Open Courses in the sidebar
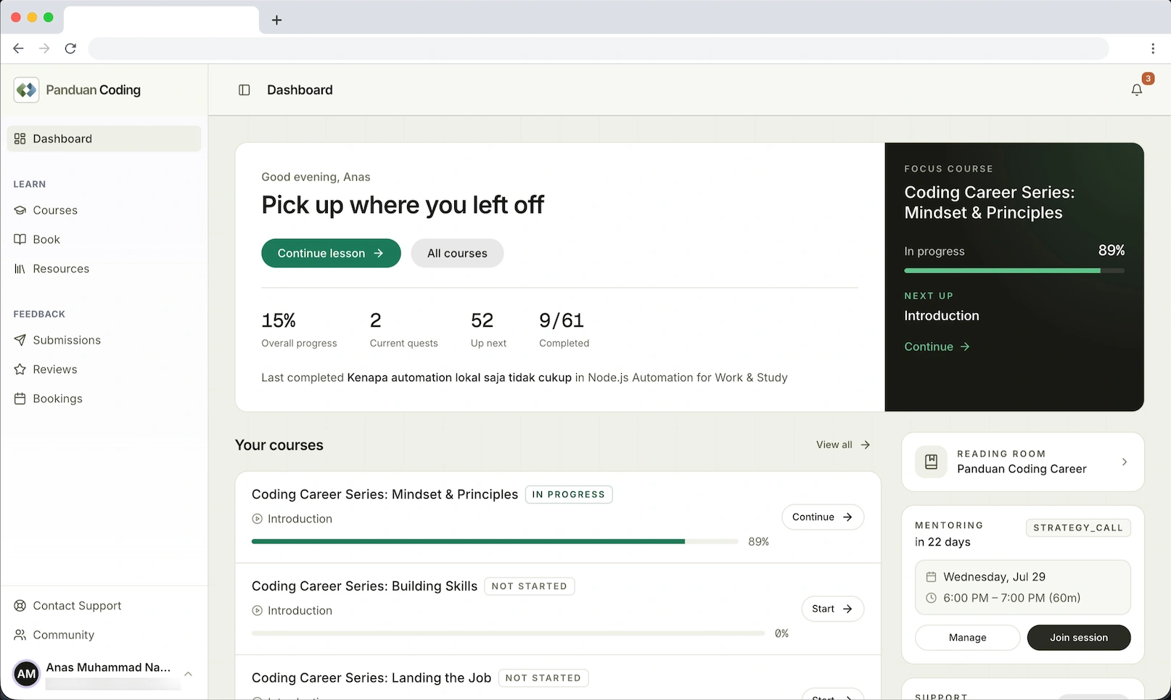 pyautogui.click(x=104, y=210)
